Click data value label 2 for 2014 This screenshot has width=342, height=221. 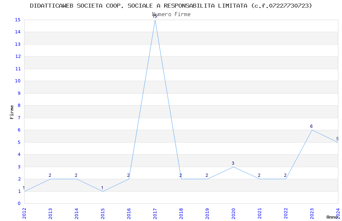coord(76,175)
